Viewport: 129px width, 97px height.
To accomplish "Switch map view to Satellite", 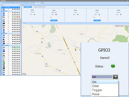I will pyautogui.click(x=122, y=26).
